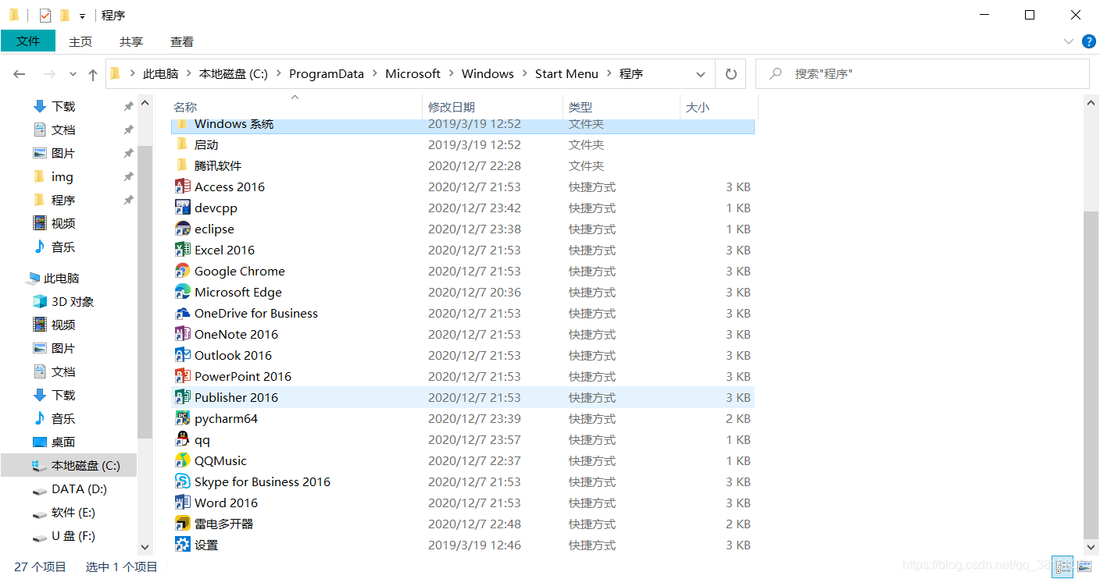The image size is (1100, 579).
Task: Open the address bar history dropdown
Action: 701,73
